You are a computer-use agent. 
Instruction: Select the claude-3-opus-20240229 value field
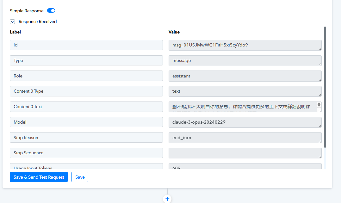245,122
